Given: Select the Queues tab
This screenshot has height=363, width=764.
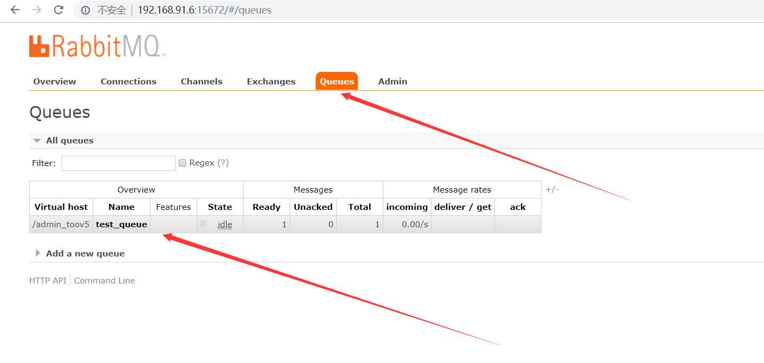Looking at the screenshot, I should (337, 81).
